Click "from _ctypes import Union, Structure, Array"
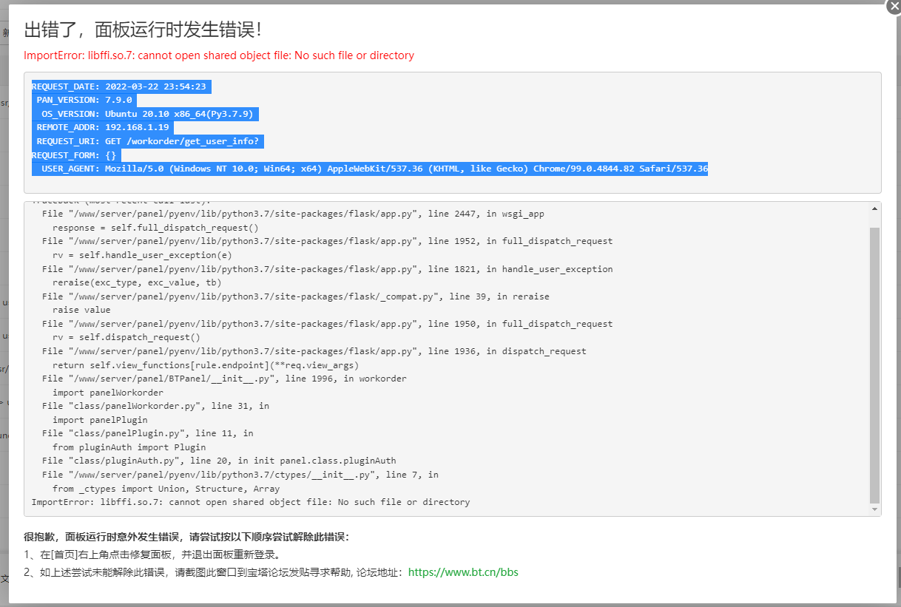This screenshot has width=901, height=607. click(166, 489)
